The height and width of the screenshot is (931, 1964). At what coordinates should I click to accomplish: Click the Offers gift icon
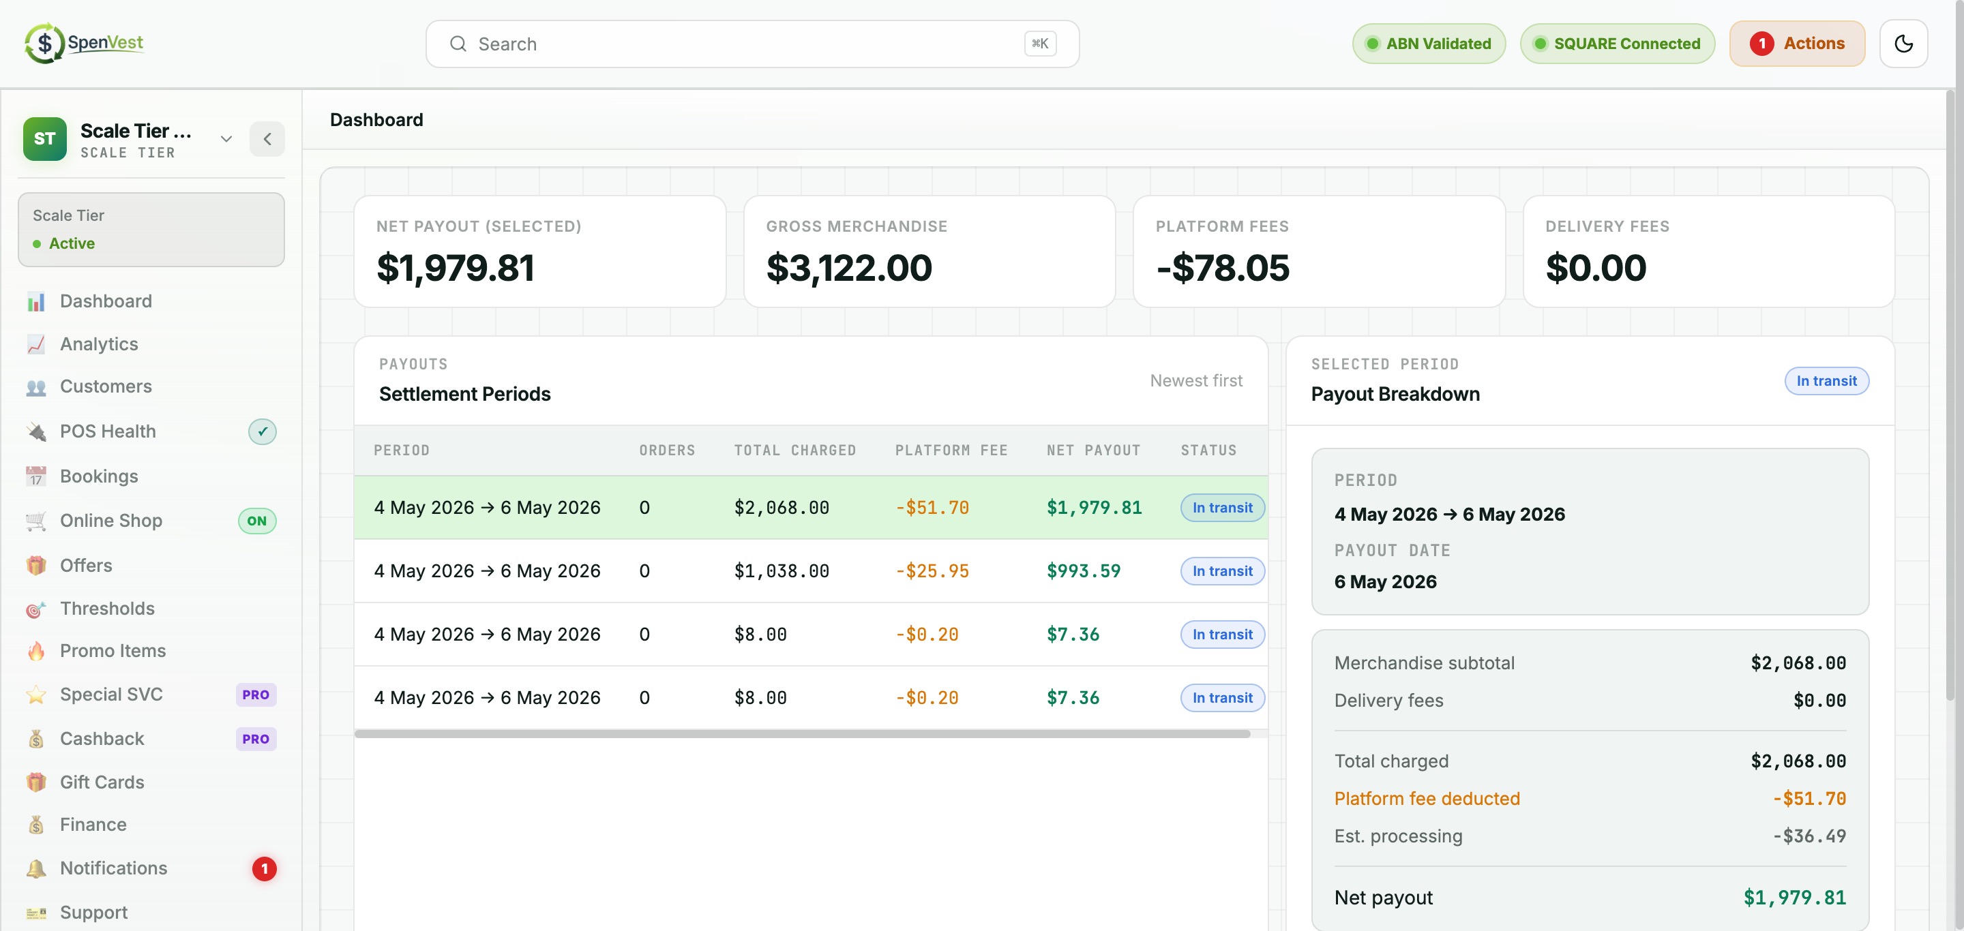[36, 565]
